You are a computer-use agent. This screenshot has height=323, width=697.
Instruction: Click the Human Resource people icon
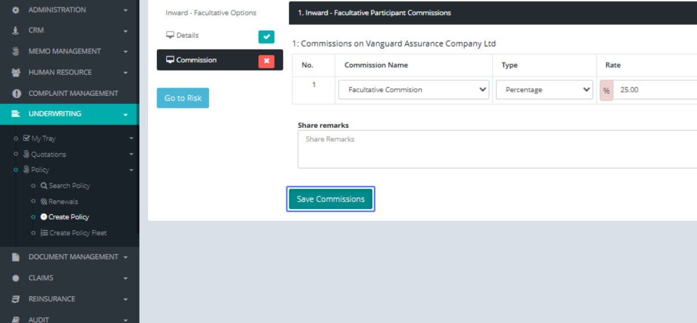16,73
